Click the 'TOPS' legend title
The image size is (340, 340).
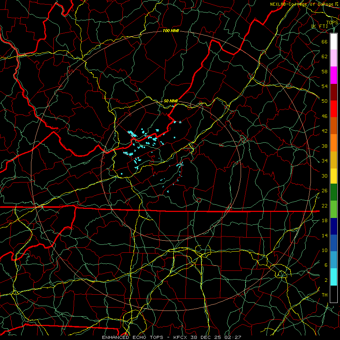(332, 23)
